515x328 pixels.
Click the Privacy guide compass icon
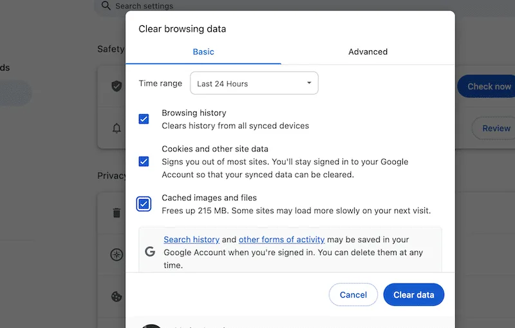click(117, 255)
